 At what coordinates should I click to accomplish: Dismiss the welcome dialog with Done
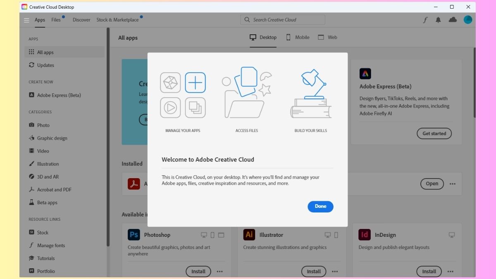320,207
